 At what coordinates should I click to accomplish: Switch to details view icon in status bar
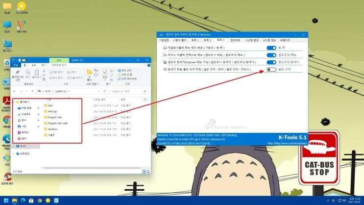tap(144, 172)
